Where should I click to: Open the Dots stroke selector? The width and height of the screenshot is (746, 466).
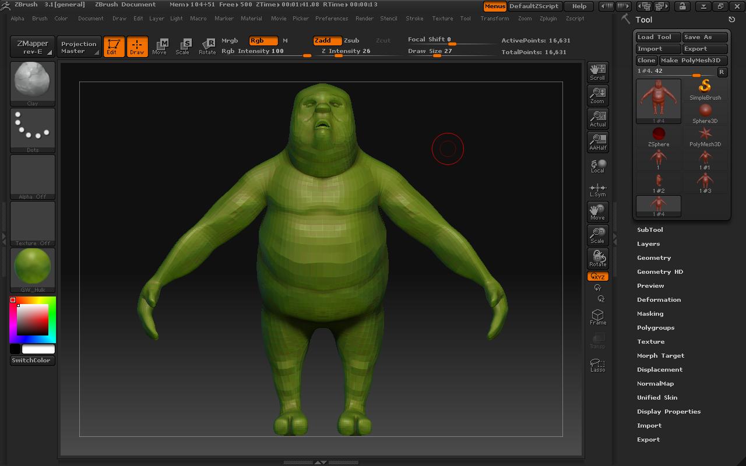pyautogui.click(x=33, y=130)
